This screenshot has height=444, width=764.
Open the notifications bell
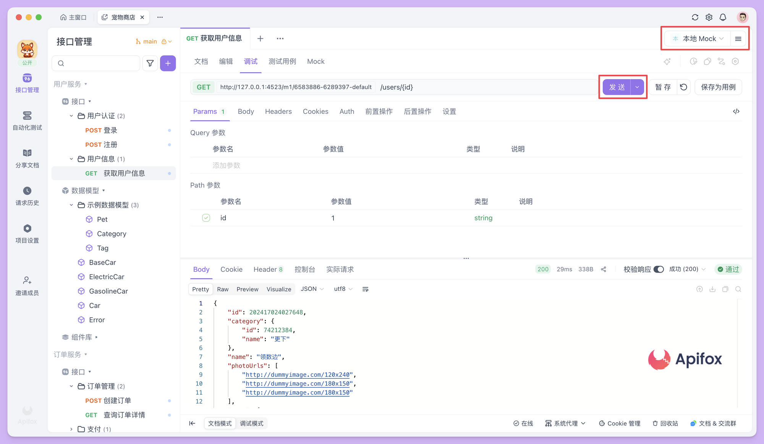pos(723,17)
